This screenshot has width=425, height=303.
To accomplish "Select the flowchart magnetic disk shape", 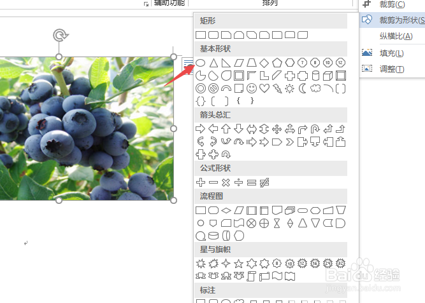I will pos(213,236).
